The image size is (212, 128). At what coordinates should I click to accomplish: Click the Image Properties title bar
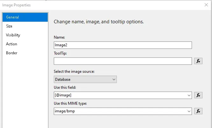[95, 5]
